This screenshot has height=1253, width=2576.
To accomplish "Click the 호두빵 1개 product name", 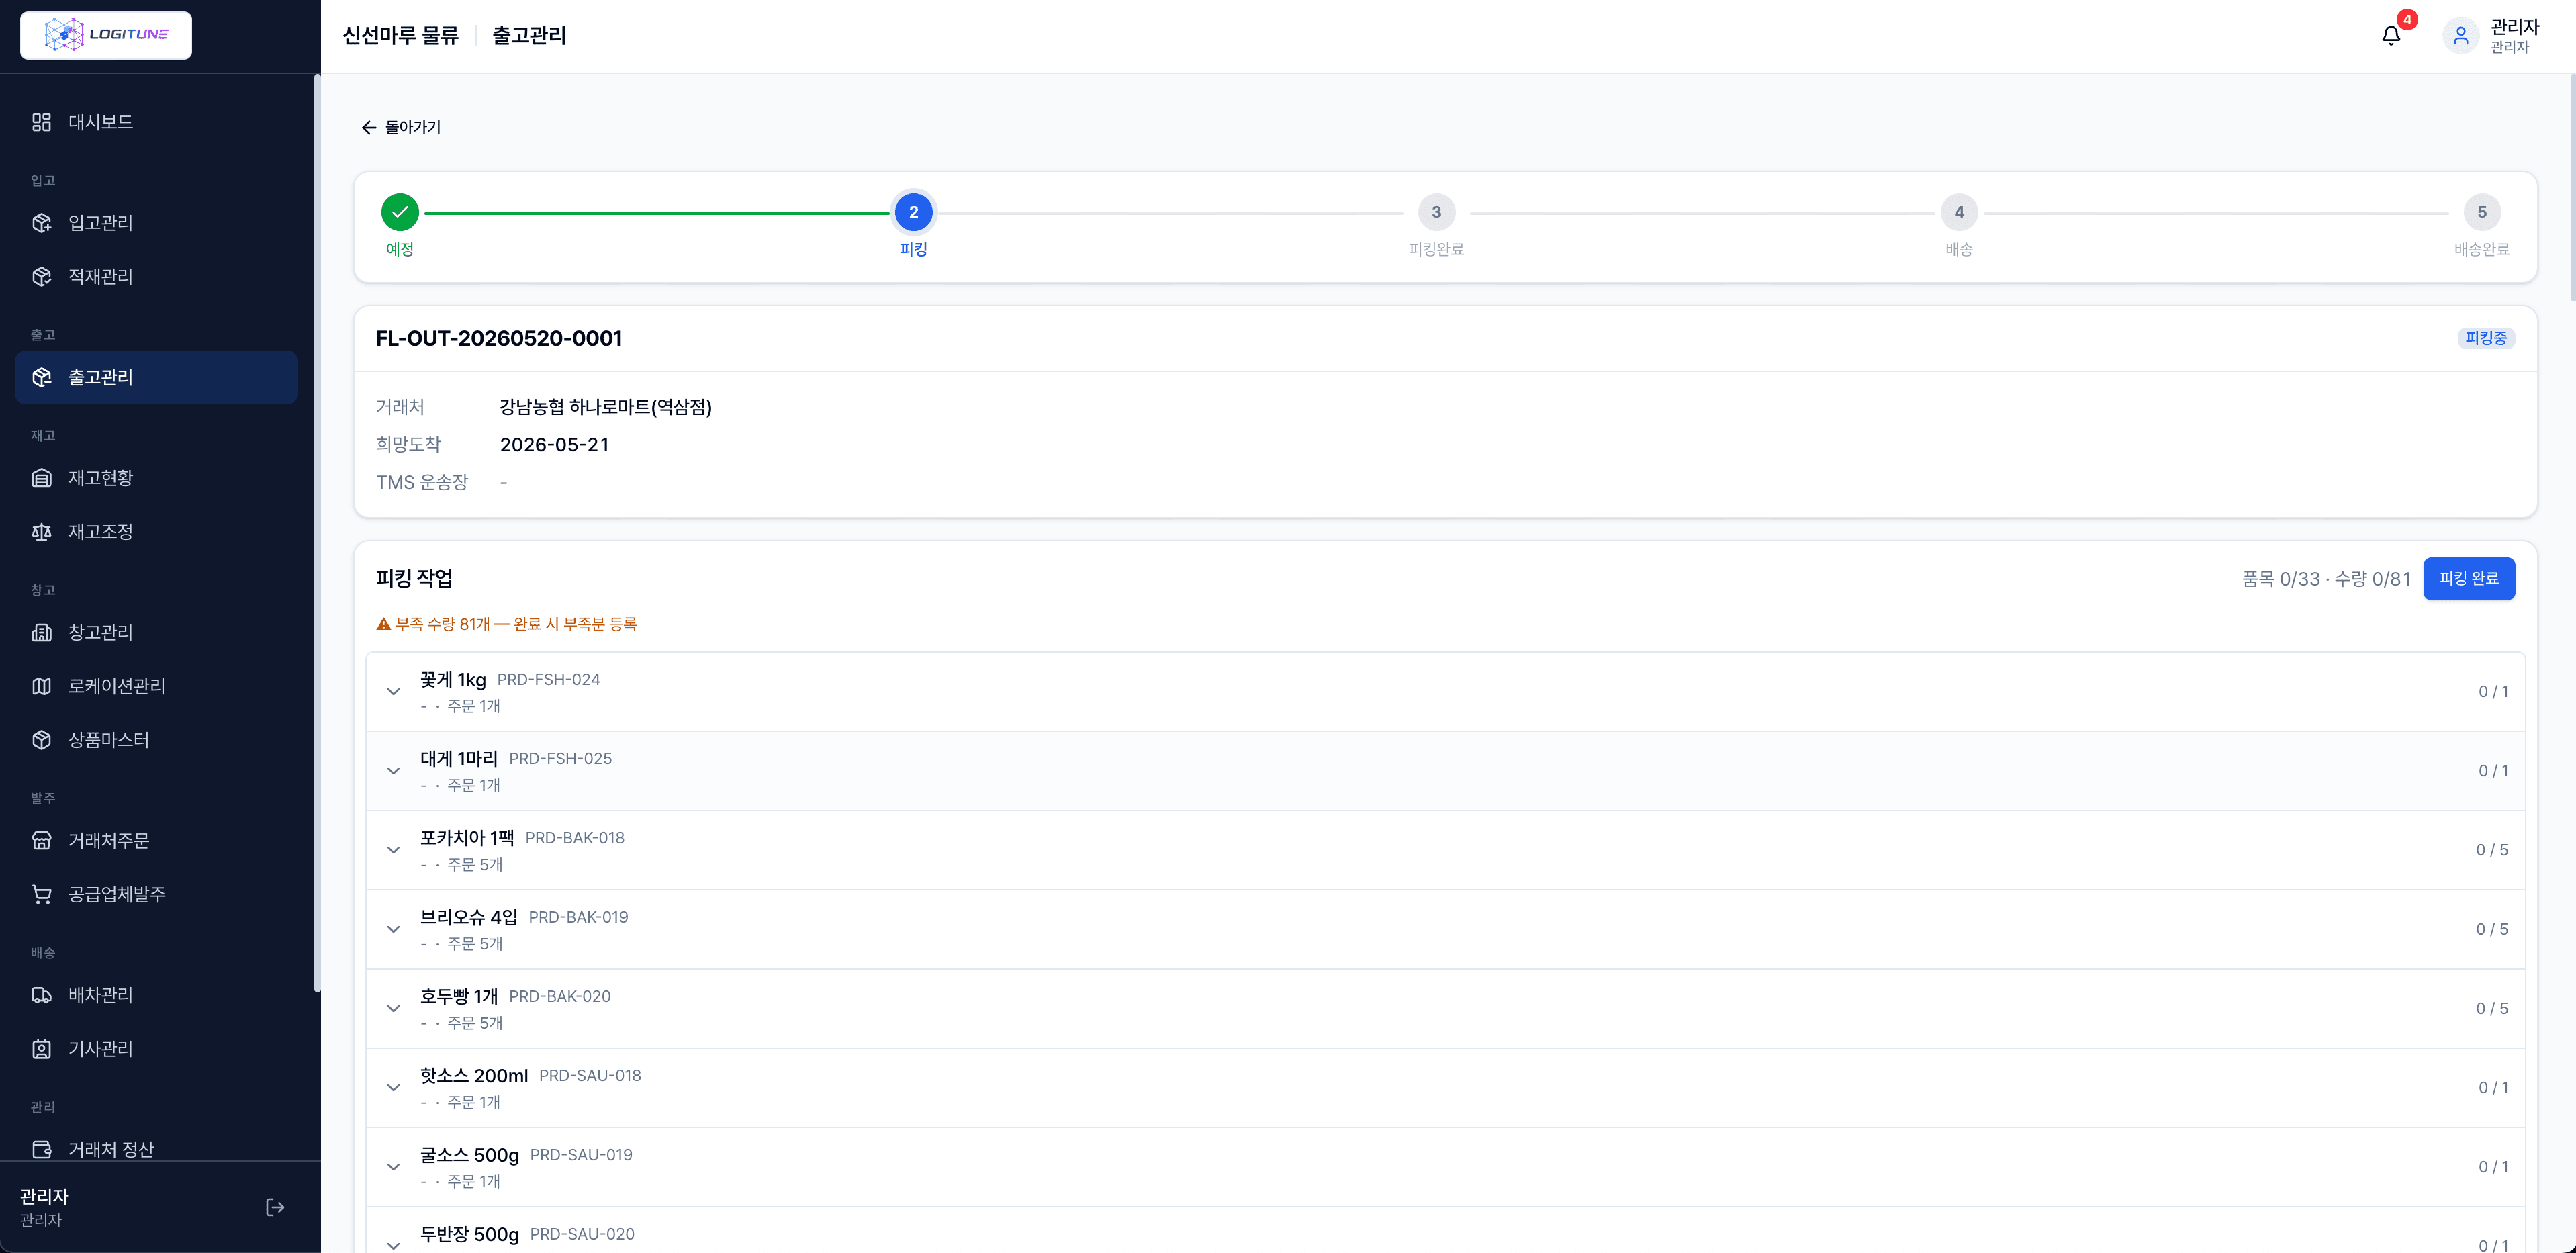I will click(459, 996).
